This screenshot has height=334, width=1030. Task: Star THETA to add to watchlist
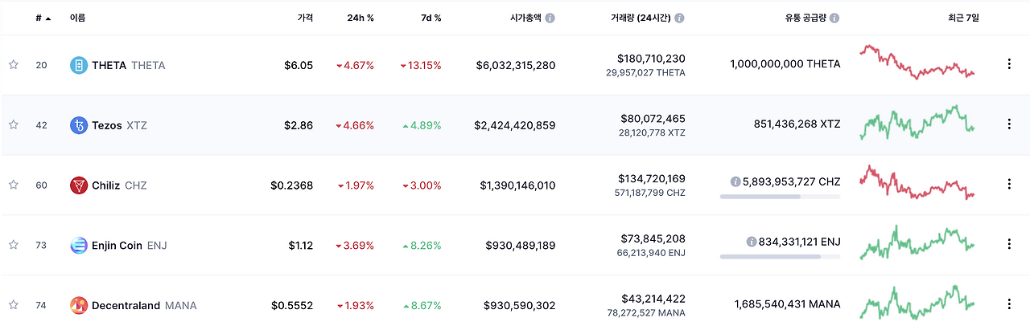(14, 65)
